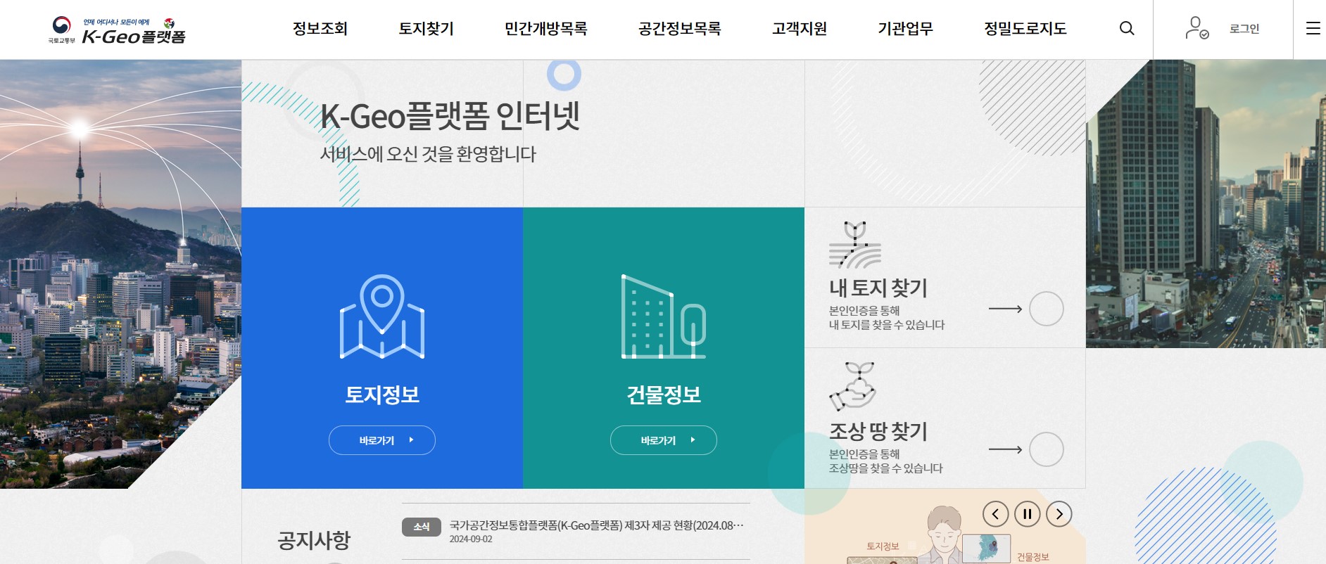Screen dimensions: 1326x564
Task: Open the 토지찾기 menu
Action: tap(427, 29)
